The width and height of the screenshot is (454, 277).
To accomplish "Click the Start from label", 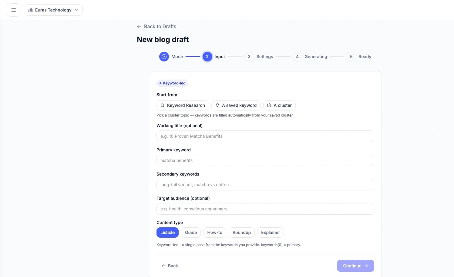I will point(167,95).
